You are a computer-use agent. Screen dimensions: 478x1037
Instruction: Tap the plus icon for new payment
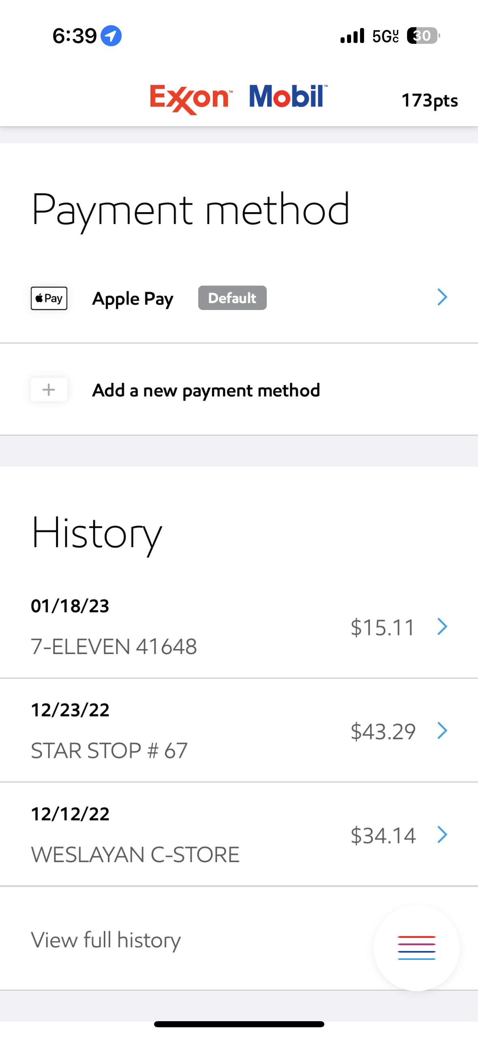pos(49,389)
